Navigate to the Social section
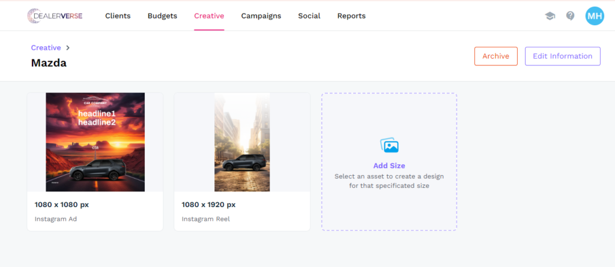Viewport: 615px width, 267px height. tap(309, 16)
